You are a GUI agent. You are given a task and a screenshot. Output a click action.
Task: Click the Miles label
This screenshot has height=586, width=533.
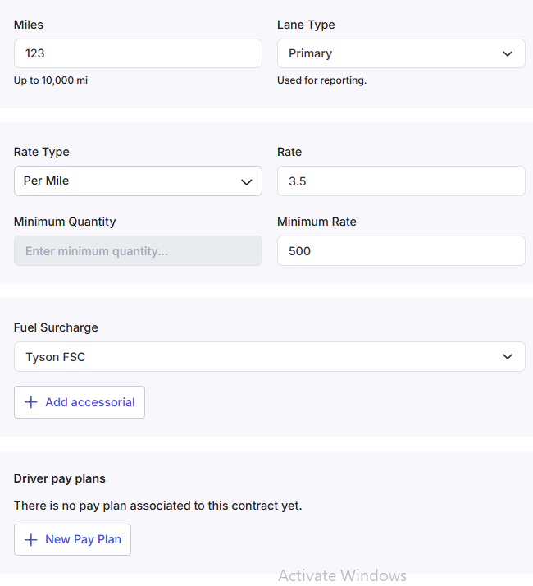(29, 25)
